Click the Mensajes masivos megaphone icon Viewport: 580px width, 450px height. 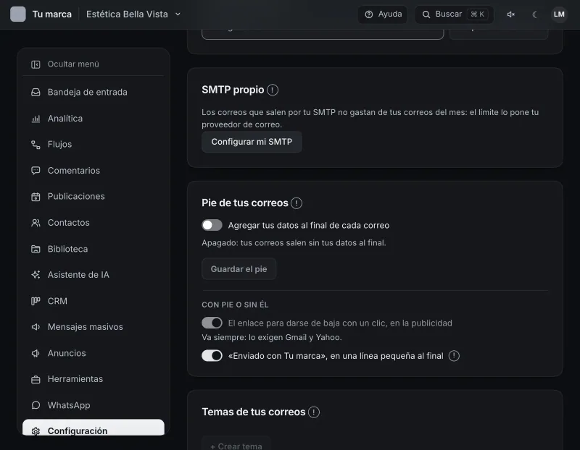36,327
